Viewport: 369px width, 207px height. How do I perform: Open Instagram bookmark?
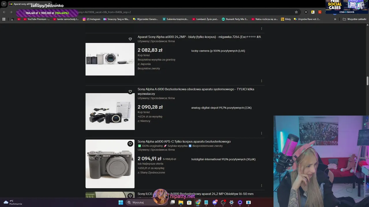91,19
